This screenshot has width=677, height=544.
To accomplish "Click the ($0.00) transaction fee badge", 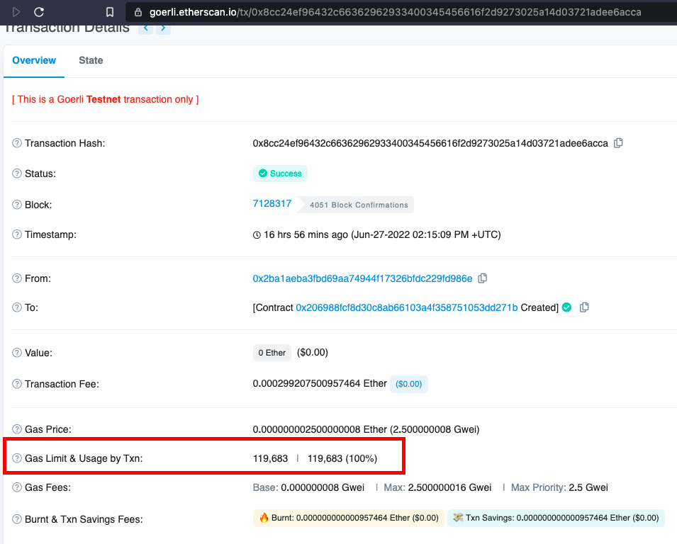I will [409, 384].
